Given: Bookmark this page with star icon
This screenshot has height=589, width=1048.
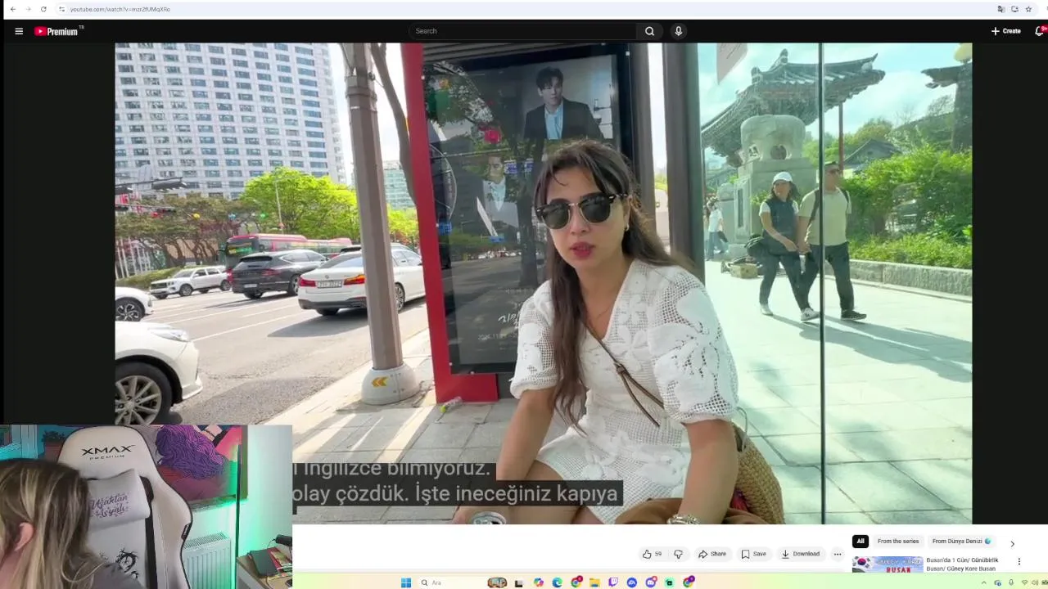Looking at the screenshot, I should tap(1028, 9).
